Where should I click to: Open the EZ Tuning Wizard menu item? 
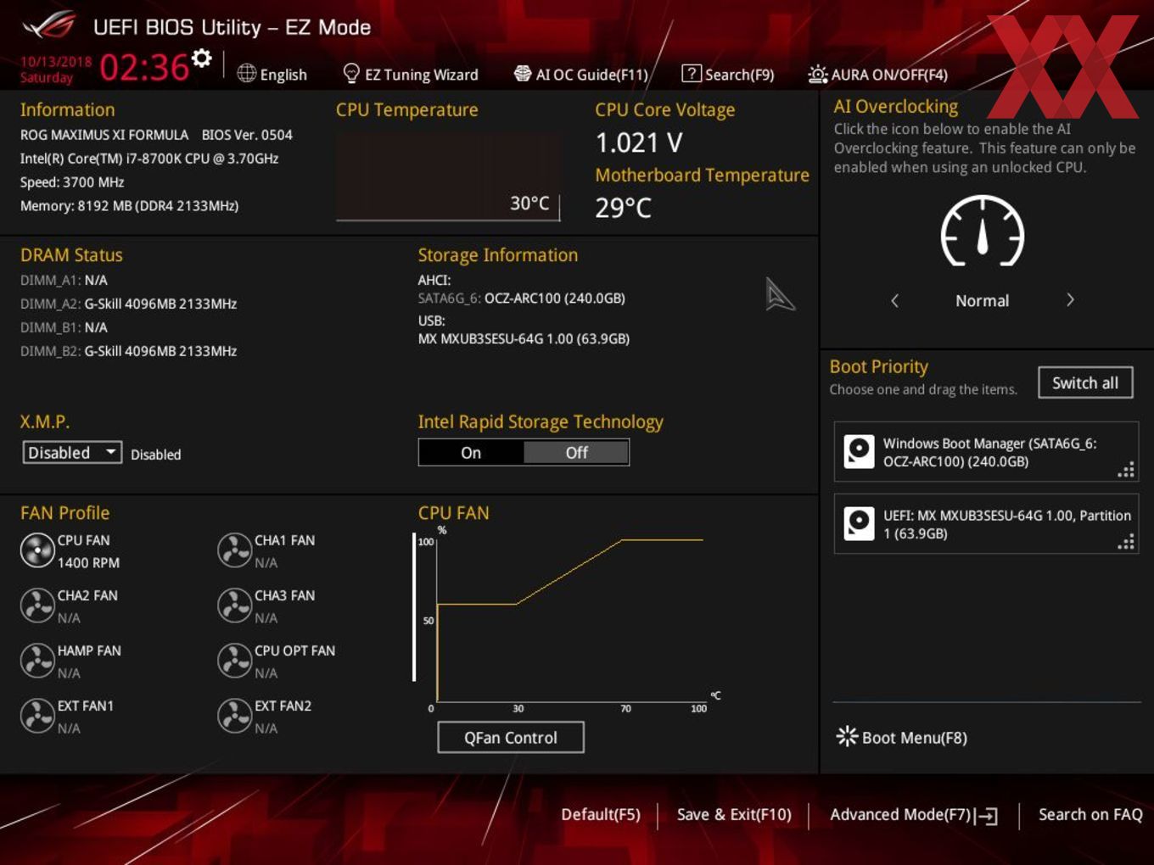click(421, 75)
